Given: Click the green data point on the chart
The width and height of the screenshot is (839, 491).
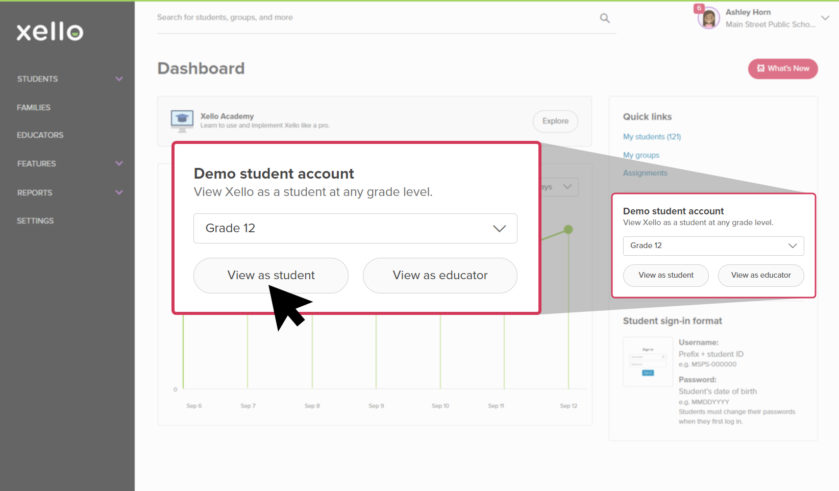Looking at the screenshot, I should pyautogui.click(x=569, y=230).
